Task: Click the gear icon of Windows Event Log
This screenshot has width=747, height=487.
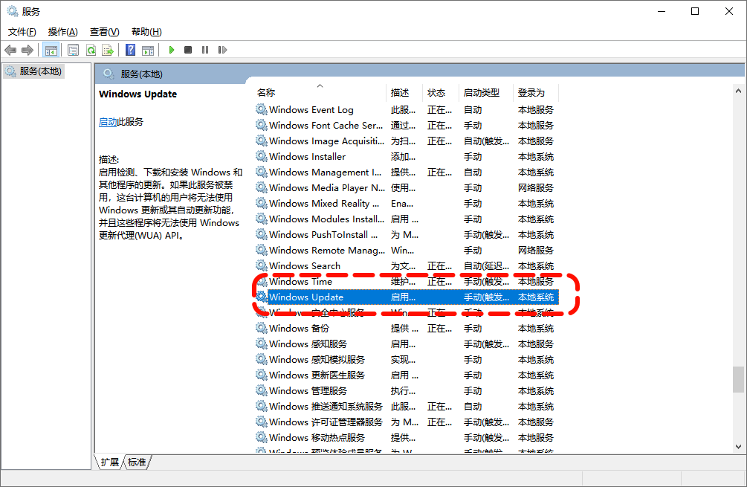Action: click(261, 109)
